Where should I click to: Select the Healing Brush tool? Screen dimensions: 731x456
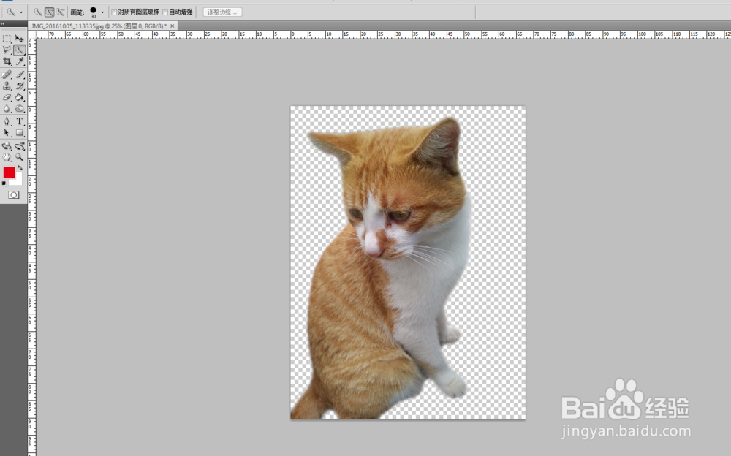[x=7, y=75]
